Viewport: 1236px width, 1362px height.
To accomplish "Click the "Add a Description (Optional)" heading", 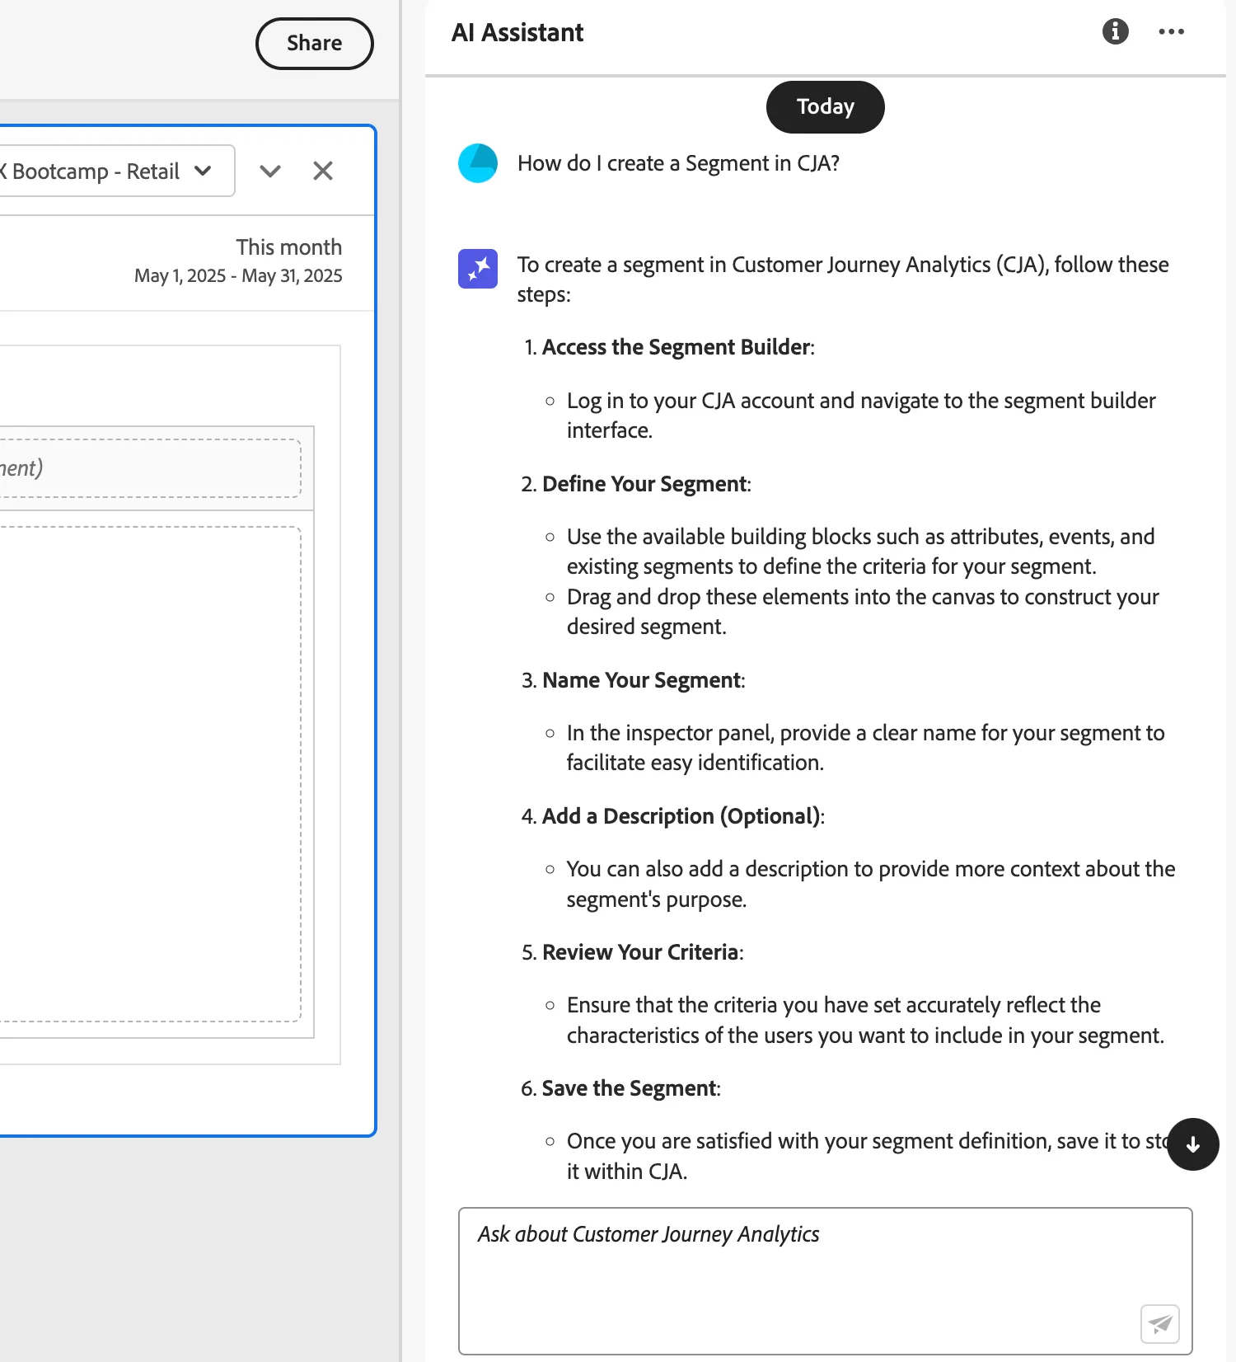I will [x=681, y=816].
